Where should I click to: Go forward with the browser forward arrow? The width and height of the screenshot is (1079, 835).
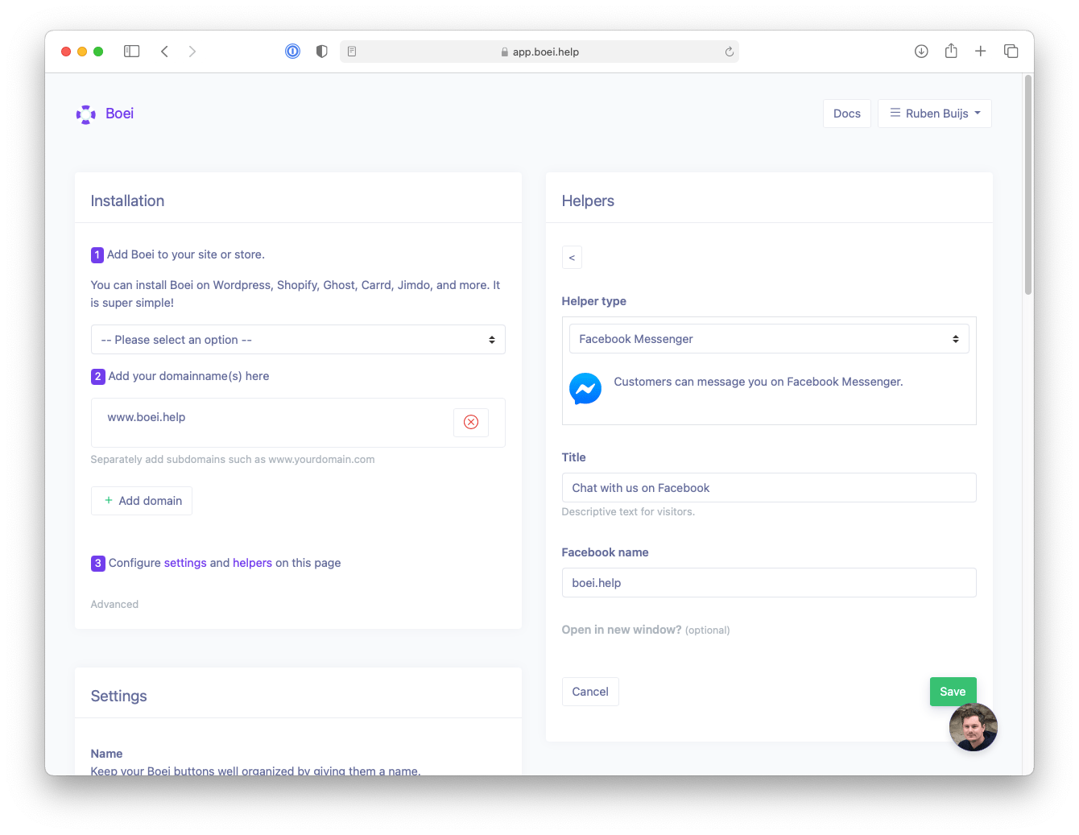[192, 52]
